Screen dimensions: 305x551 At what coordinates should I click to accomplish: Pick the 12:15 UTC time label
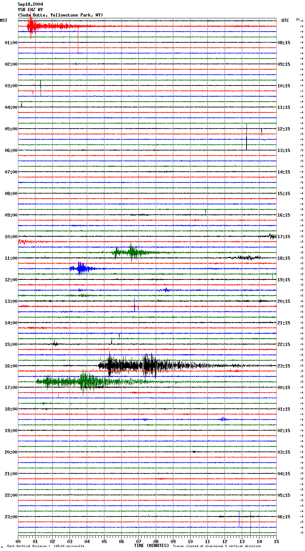tap(284, 129)
